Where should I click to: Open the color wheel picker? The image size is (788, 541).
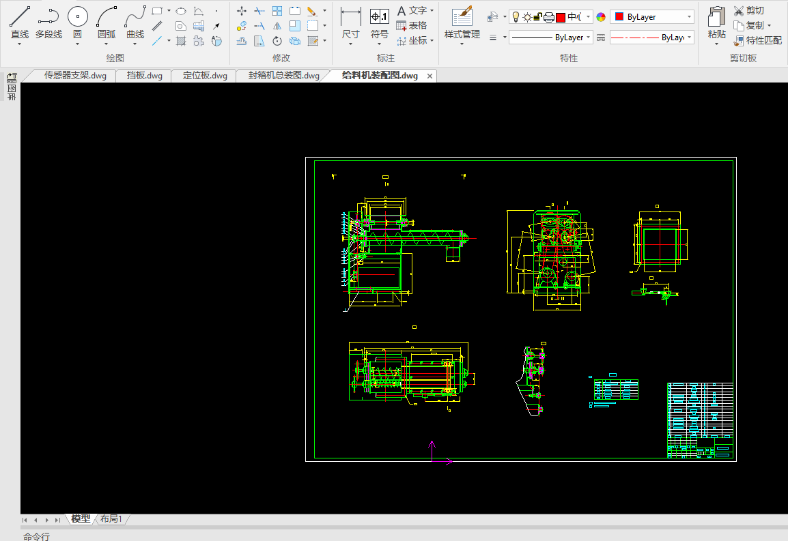click(600, 17)
